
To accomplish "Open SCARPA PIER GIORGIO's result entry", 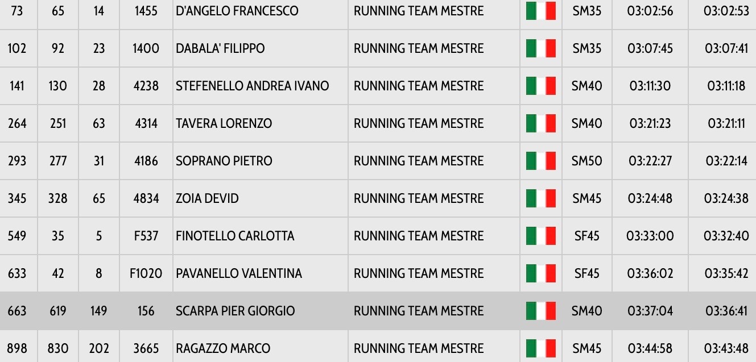I will pos(235,311).
